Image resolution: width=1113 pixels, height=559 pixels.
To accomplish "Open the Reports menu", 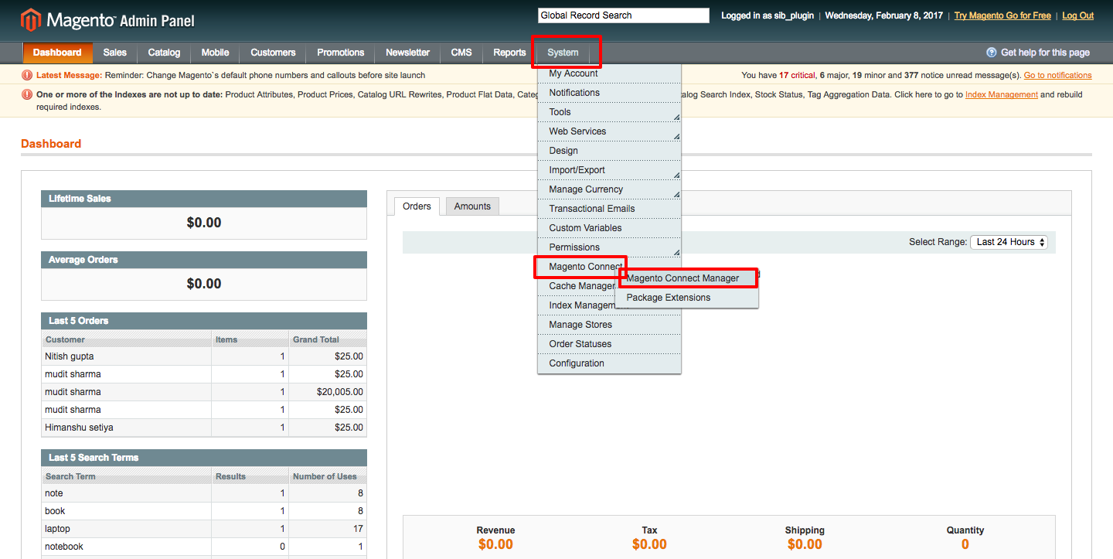I will (x=509, y=53).
